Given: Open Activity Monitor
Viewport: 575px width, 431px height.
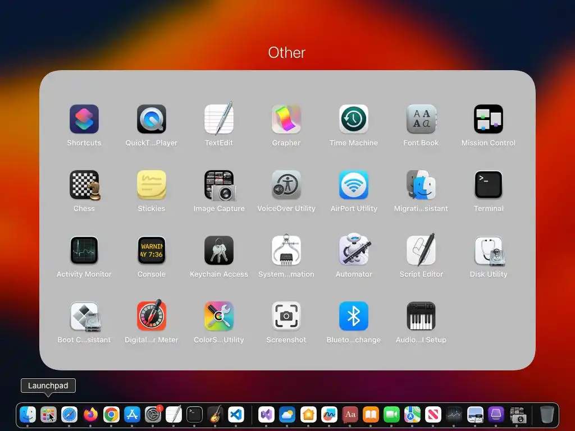Looking at the screenshot, I should coord(84,250).
